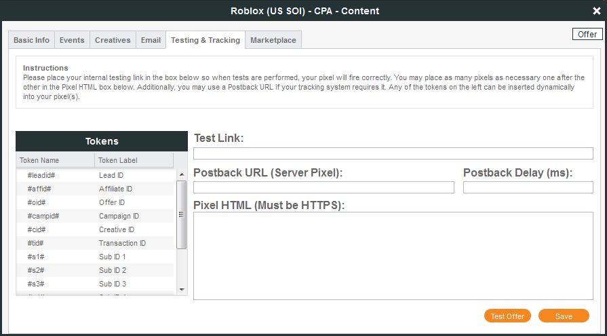The height and width of the screenshot is (336, 607).
Task: Pick the #campid# Campaign ID token
Action: click(x=95, y=216)
